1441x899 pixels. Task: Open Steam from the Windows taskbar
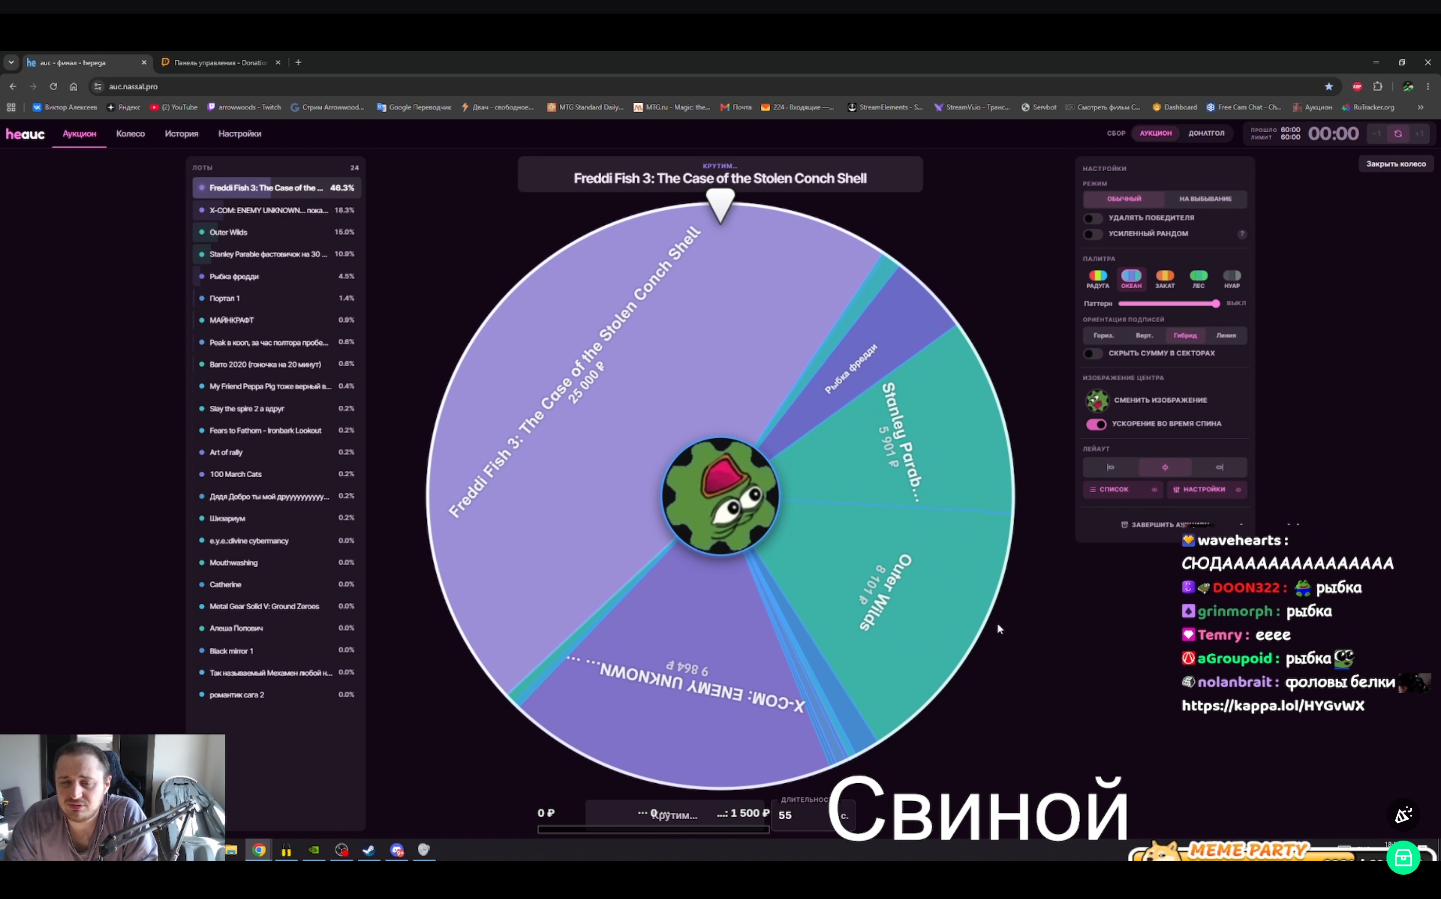coord(369,850)
